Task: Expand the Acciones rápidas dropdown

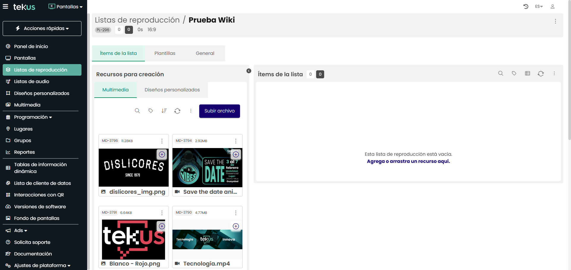Action: [x=42, y=28]
